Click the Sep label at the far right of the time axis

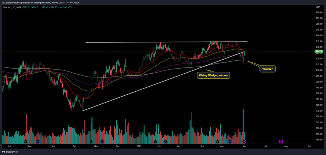(309, 146)
